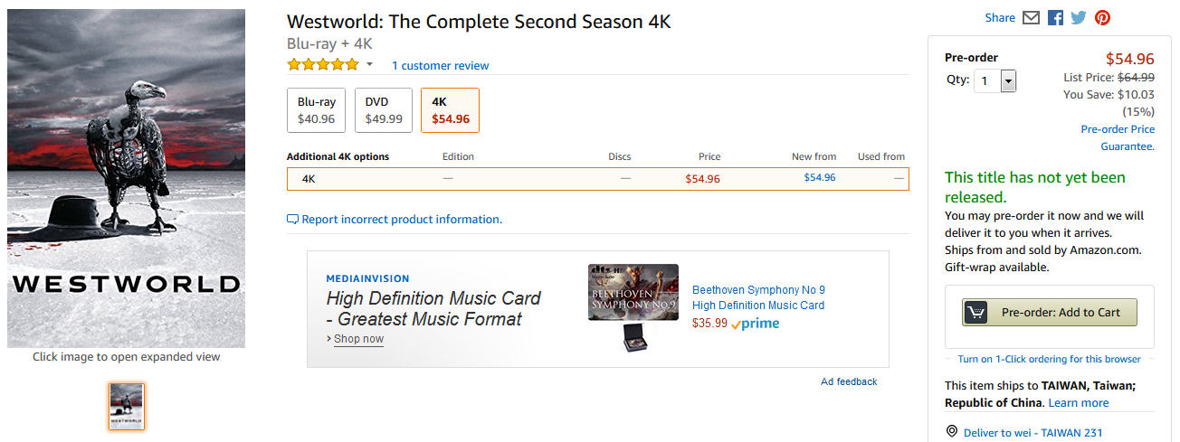Share on Twitter bird icon
This screenshot has width=1180, height=442.
(x=1079, y=18)
